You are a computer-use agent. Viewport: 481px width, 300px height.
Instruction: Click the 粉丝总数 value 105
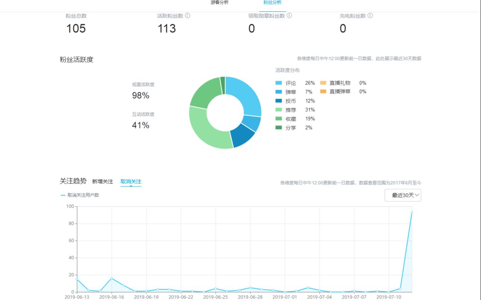[76, 29]
